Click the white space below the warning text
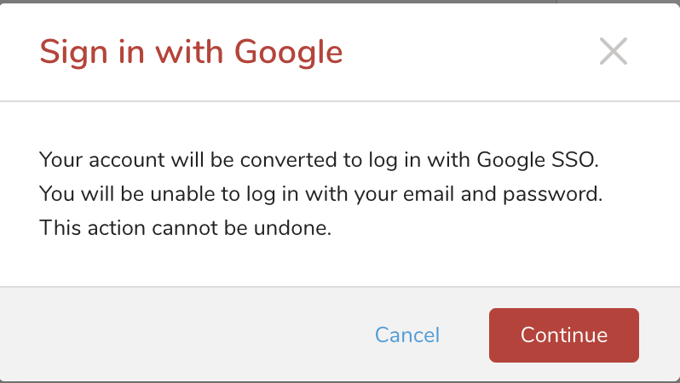The width and height of the screenshot is (680, 383). [341, 264]
